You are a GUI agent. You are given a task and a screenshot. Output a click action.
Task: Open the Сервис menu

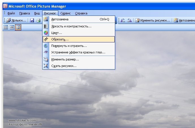[x=65, y=13]
